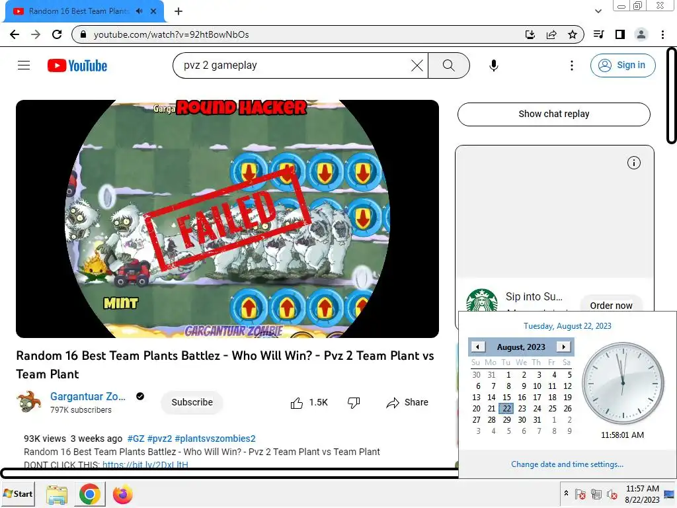Share the video
677x508 pixels.
pyautogui.click(x=407, y=403)
